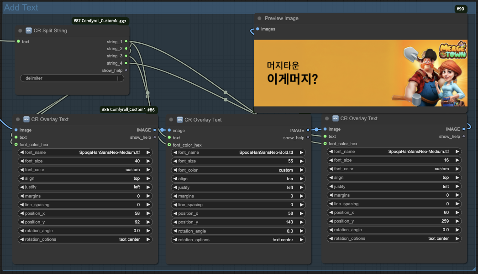
Task: Open the justify left dropdown in the right Overlay node
Action: point(394,187)
